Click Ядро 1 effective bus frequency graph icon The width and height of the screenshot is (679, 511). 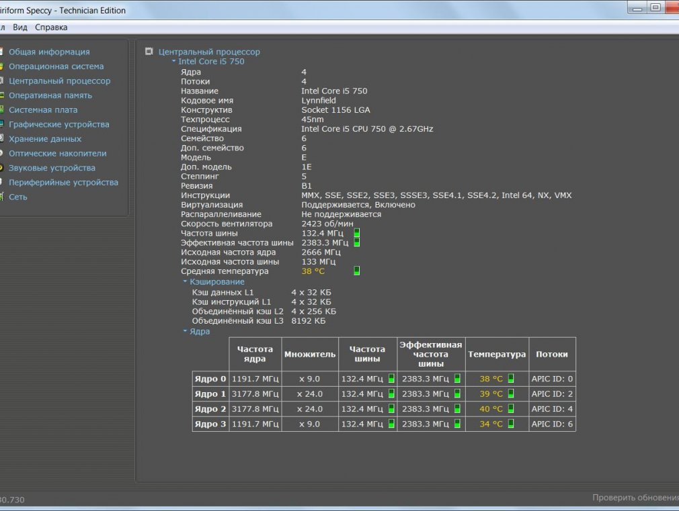457,393
